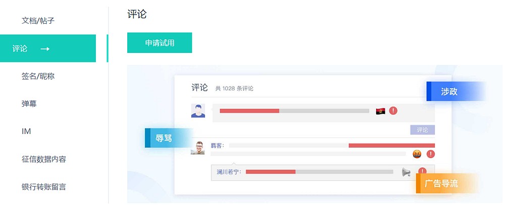Click the megaphone icon in reply
Image resolution: width=505 pixels, height=205 pixels.
[406, 172]
